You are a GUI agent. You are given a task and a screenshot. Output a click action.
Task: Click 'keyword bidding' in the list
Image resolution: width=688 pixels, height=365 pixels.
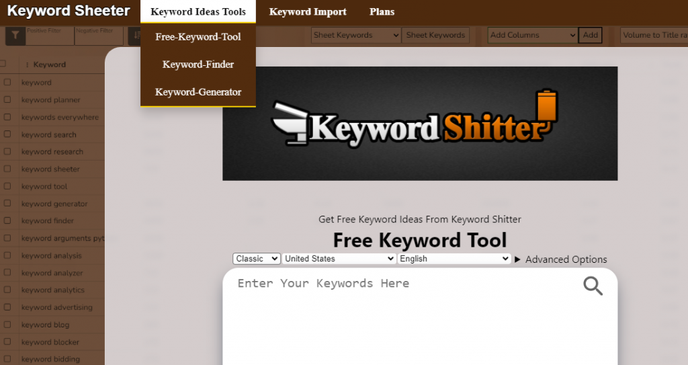[50, 360]
